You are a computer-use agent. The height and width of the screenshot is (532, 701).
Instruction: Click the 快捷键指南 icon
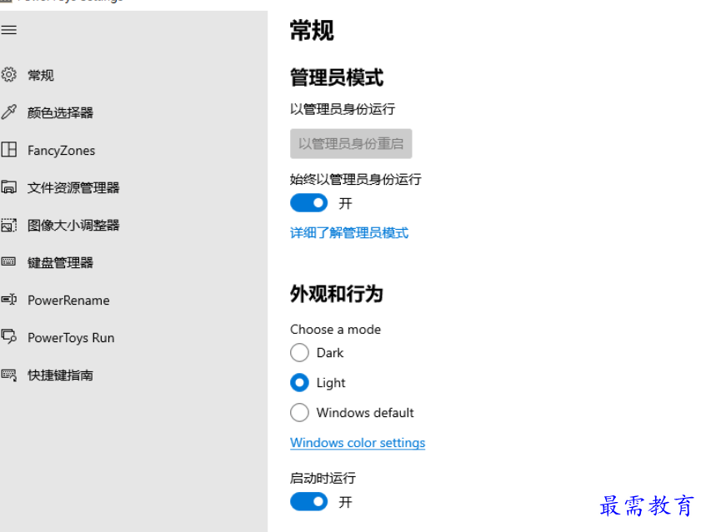click(9, 375)
